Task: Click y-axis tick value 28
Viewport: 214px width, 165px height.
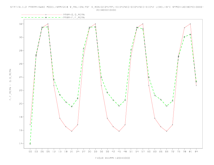Action: tap(21, 50)
